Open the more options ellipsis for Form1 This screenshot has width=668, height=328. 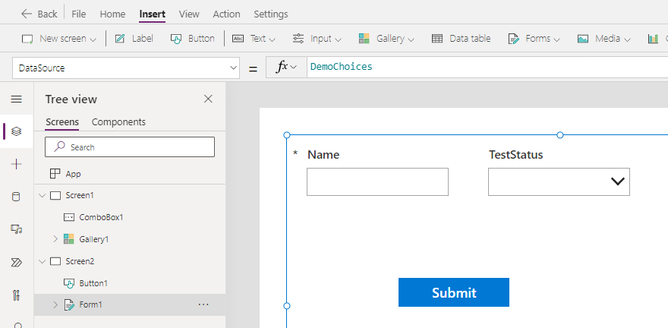[203, 304]
